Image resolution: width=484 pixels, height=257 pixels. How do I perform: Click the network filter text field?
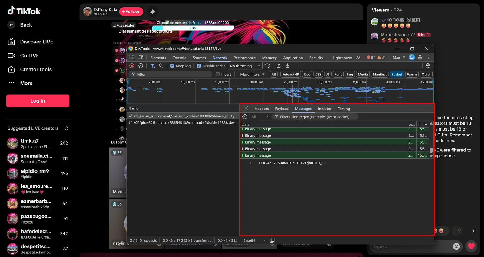click(170, 74)
